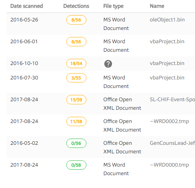The width and height of the screenshot is (195, 188).
Task: Open vbaProject.bin scanned 2016-06-01
Action: click(x=167, y=42)
